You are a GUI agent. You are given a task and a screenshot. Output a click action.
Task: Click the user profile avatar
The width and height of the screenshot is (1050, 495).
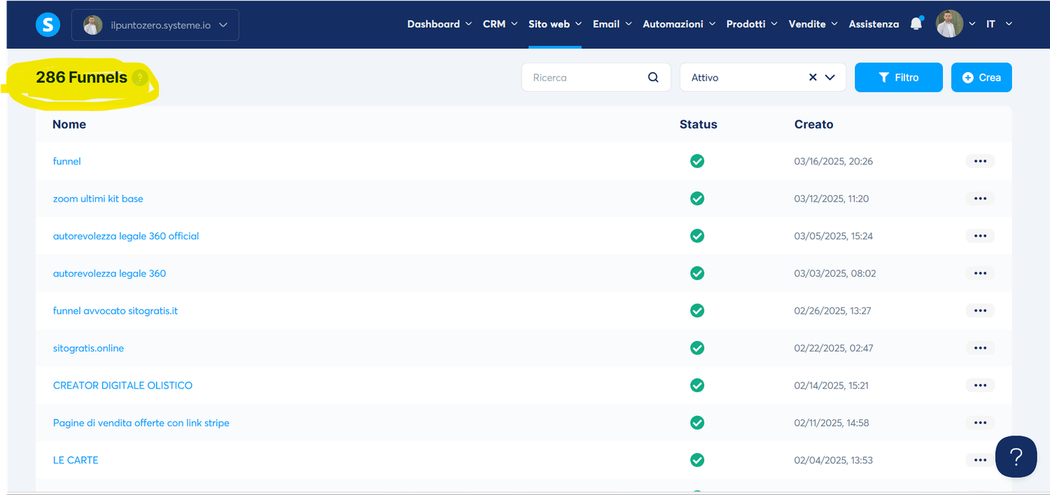coord(949,24)
